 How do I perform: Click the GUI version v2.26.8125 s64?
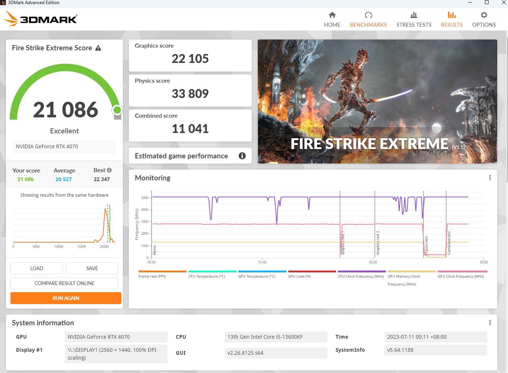[276, 353]
